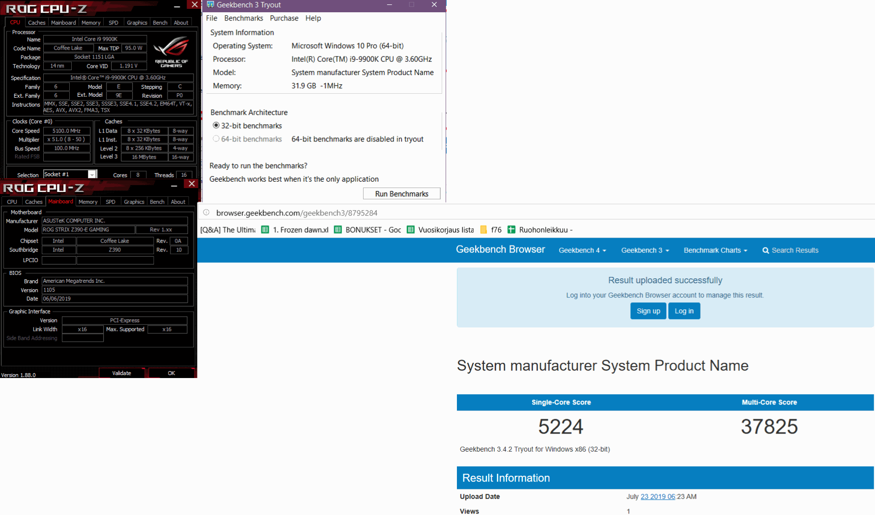Open the Geekbench Browser home link

(x=500, y=249)
